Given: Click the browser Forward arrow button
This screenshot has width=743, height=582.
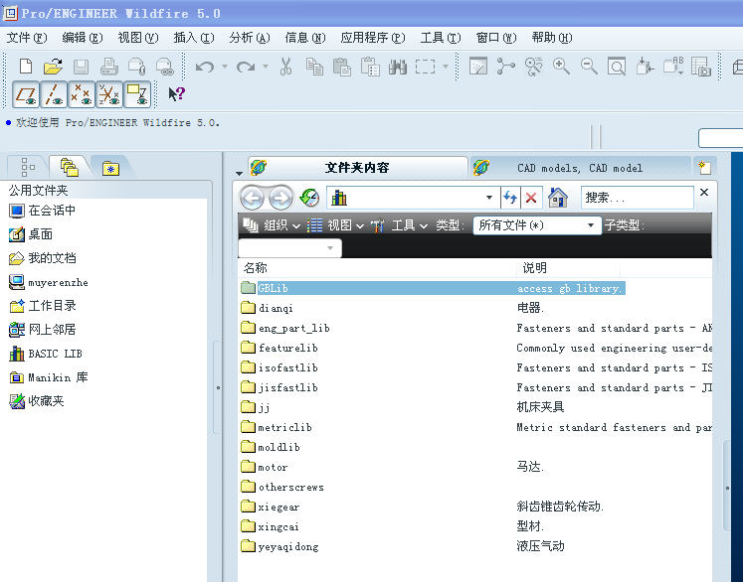Looking at the screenshot, I should (x=280, y=198).
